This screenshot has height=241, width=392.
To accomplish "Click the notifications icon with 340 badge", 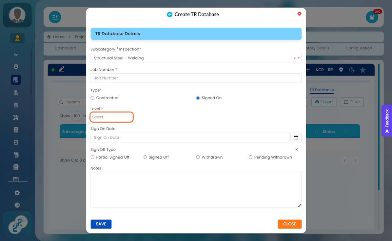I will point(372,17).
